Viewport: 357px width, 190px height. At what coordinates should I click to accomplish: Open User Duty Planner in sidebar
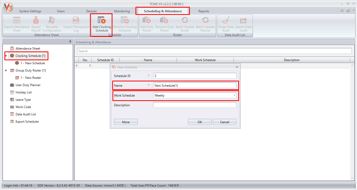coord(25,85)
